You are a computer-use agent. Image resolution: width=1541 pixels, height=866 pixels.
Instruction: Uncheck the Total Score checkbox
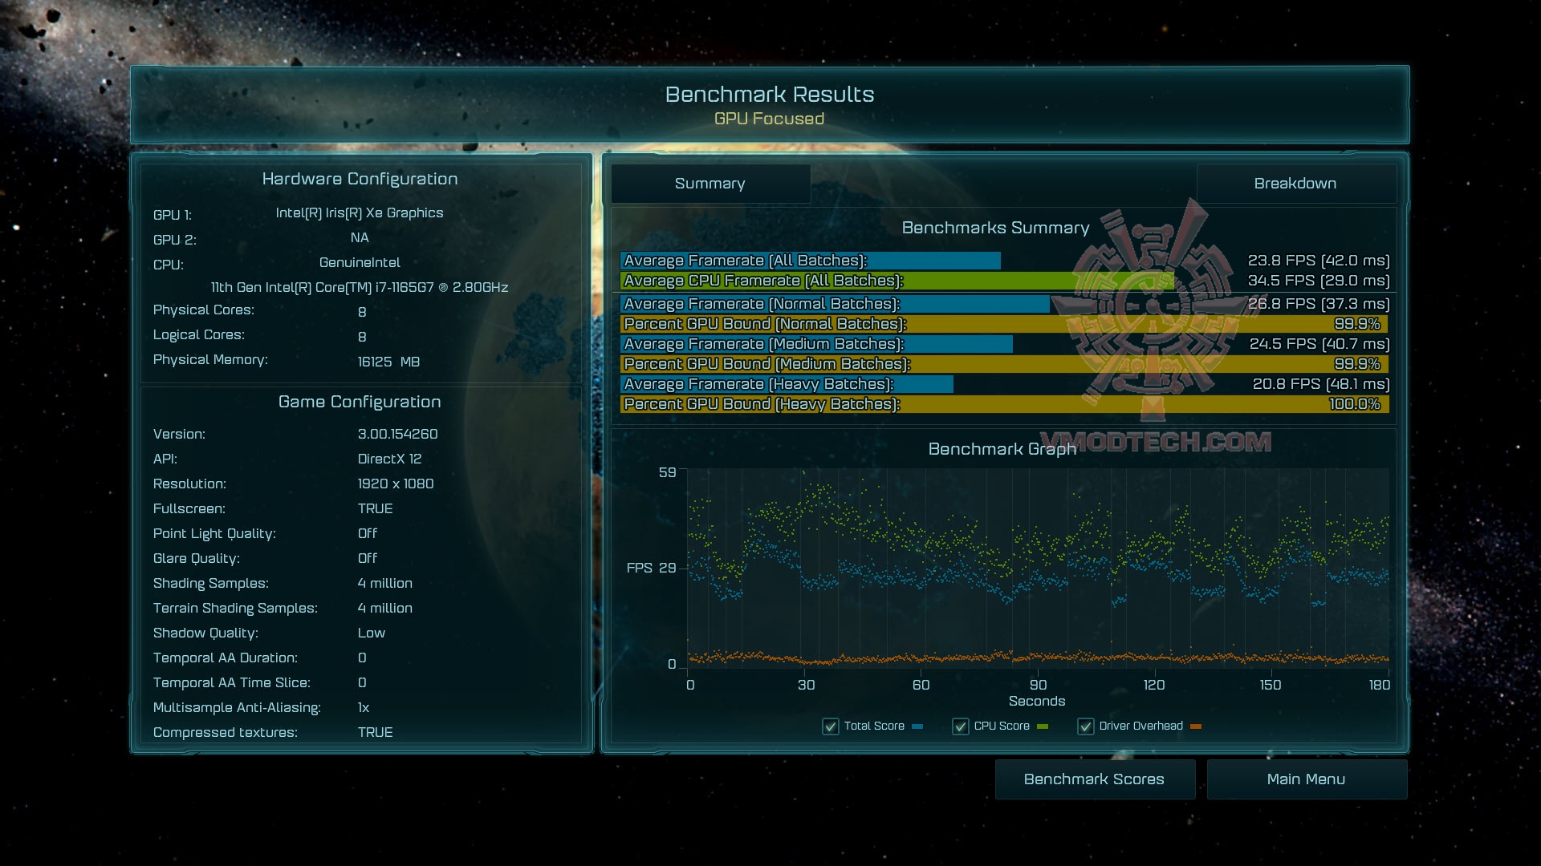click(831, 726)
